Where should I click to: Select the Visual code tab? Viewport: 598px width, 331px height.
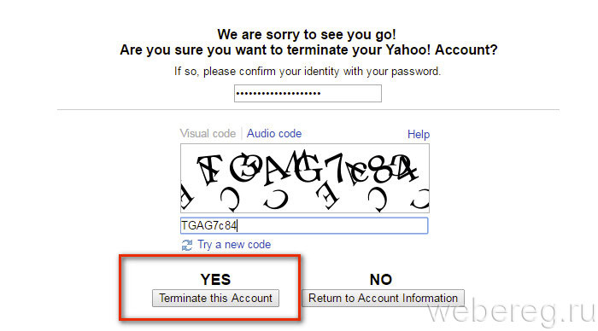pyautogui.click(x=208, y=134)
